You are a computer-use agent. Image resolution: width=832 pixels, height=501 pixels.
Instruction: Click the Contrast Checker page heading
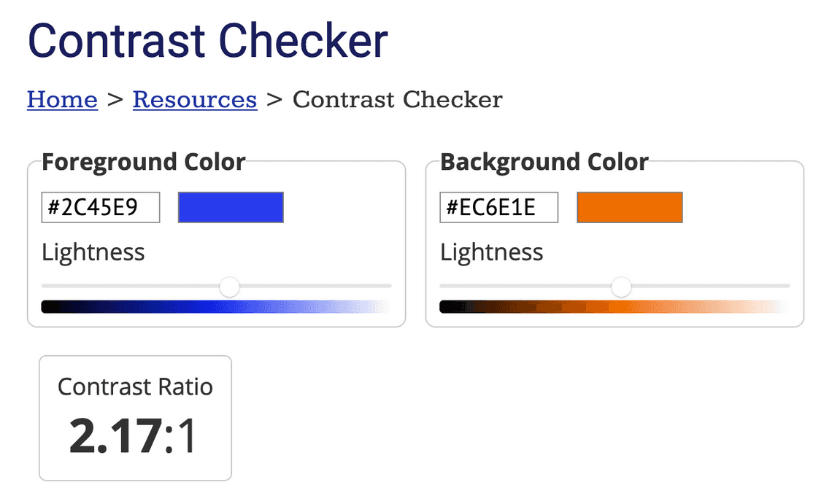pyautogui.click(x=208, y=41)
